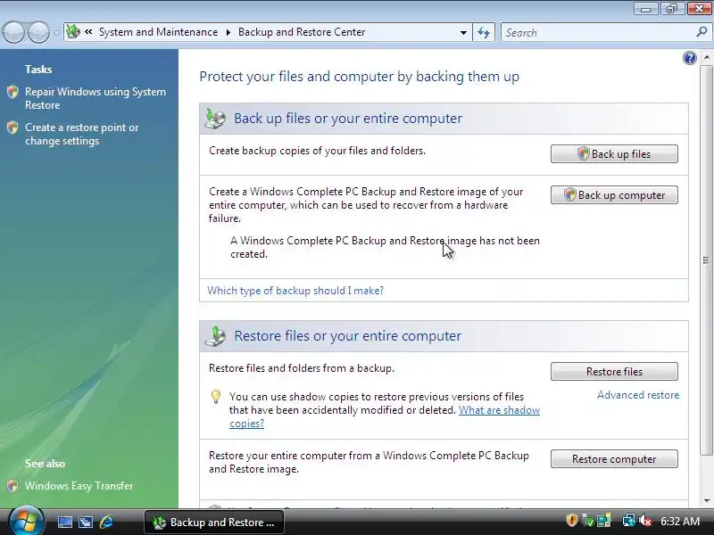Click shield icon beside Create a restore point
This screenshot has width=714, height=535.
12,128
